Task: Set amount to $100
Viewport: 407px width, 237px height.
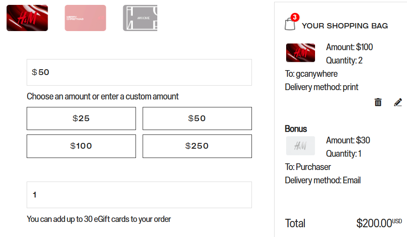Action: pos(81,146)
